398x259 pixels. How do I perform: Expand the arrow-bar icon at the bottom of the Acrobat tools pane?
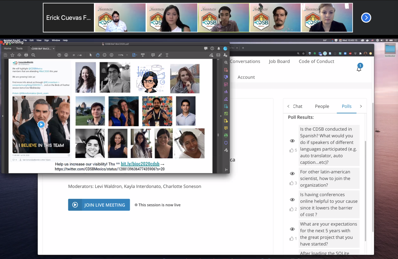click(226, 170)
